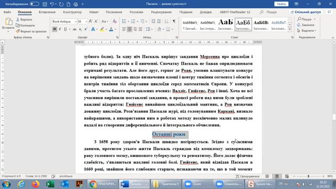Toggle underline formatting (П)
The image size is (336, 189).
[65, 29]
